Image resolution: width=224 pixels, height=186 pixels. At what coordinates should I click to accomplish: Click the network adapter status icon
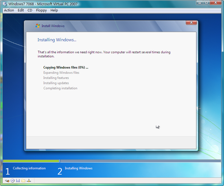tap(29, 181)
